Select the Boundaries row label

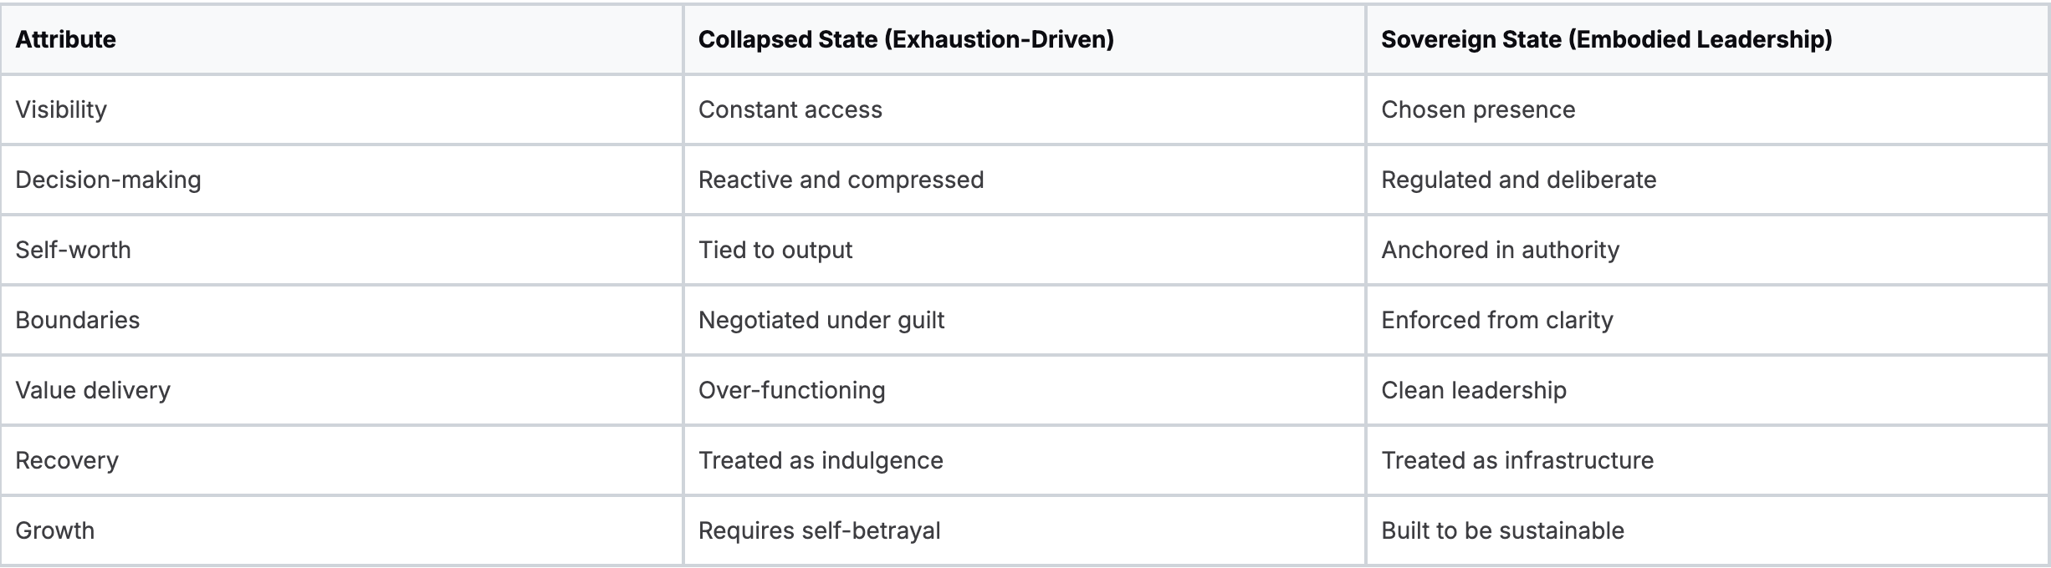77,320
